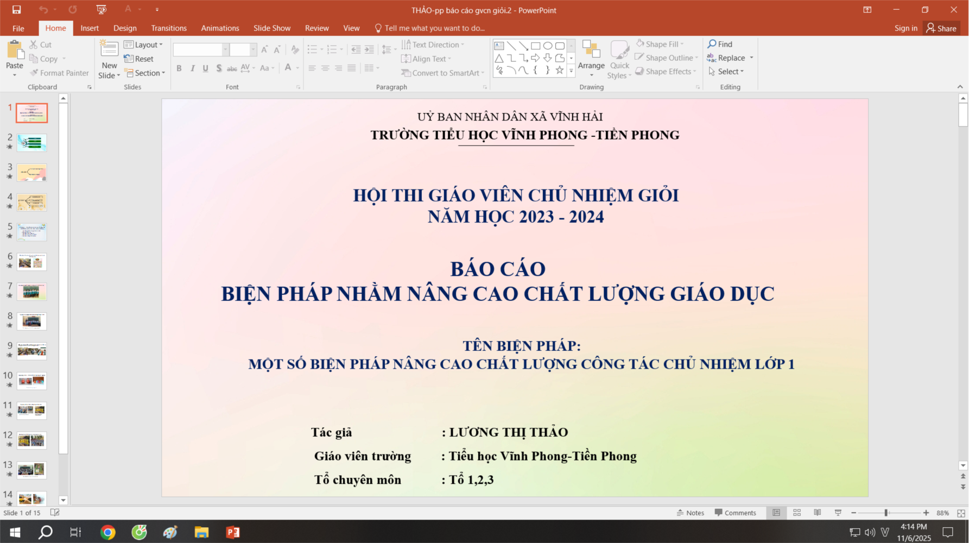The height and width of the screenshot is (543, 969).
Task: Click the Reset slide button
Action: 139,59
